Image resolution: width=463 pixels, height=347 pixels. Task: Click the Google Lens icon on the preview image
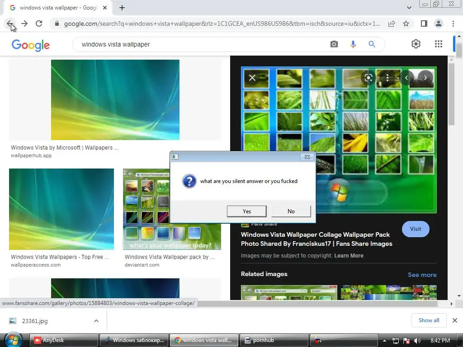click(368, 78)
